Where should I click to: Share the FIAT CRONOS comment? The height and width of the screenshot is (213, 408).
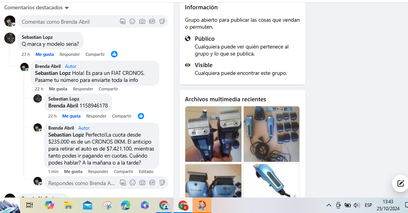(108, 89)
